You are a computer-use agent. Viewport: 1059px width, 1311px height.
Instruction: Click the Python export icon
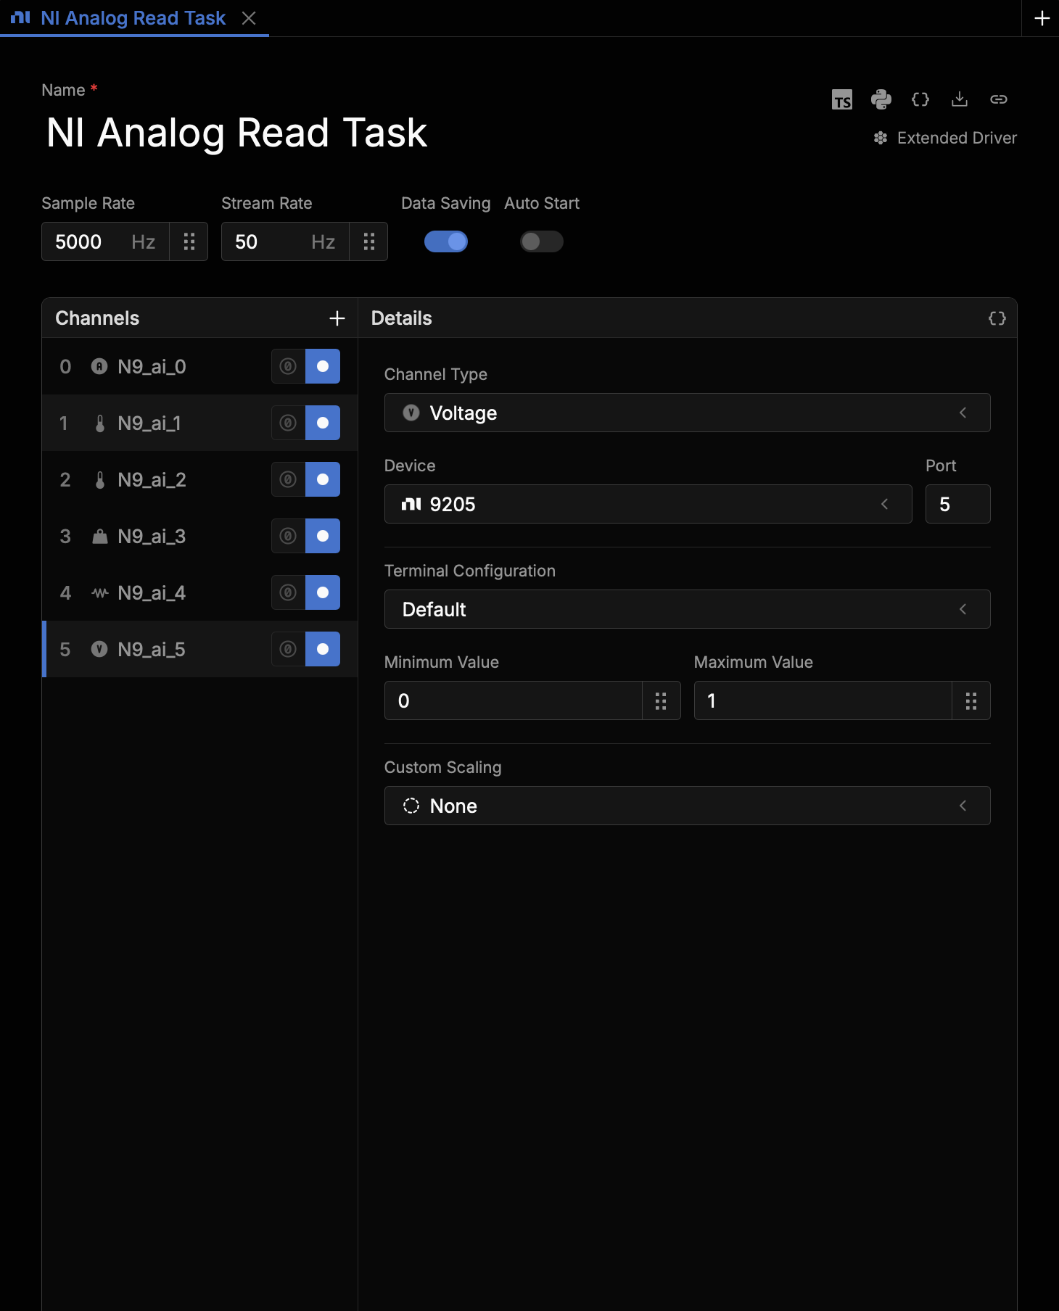pos(881,99)
